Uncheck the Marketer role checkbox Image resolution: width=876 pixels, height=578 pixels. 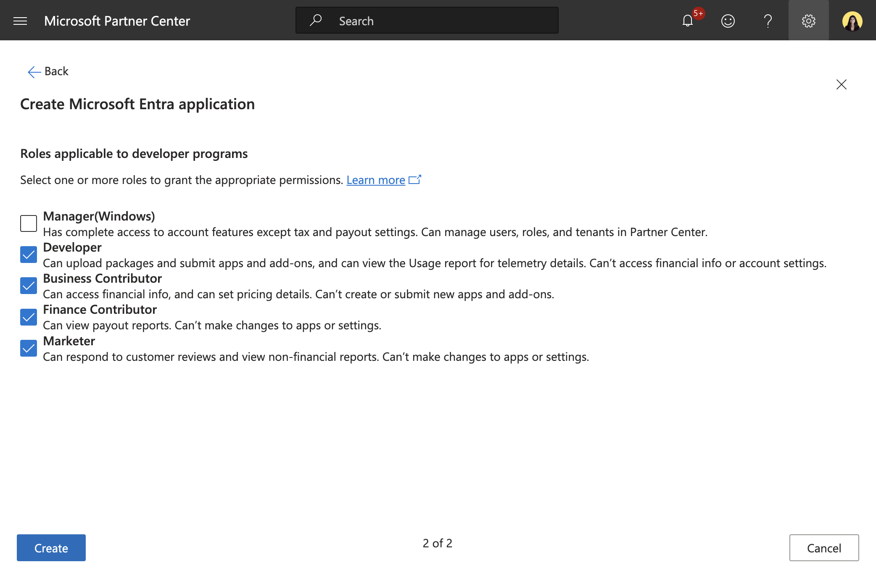point(29,348)
